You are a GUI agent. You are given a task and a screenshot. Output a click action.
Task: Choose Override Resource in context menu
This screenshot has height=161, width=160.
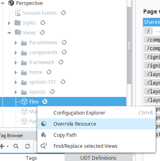tap(97, 124)
